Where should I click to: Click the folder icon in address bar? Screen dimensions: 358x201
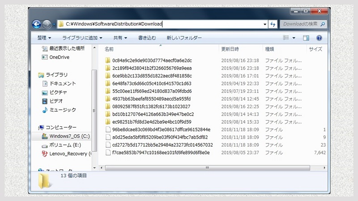(61, 24)
